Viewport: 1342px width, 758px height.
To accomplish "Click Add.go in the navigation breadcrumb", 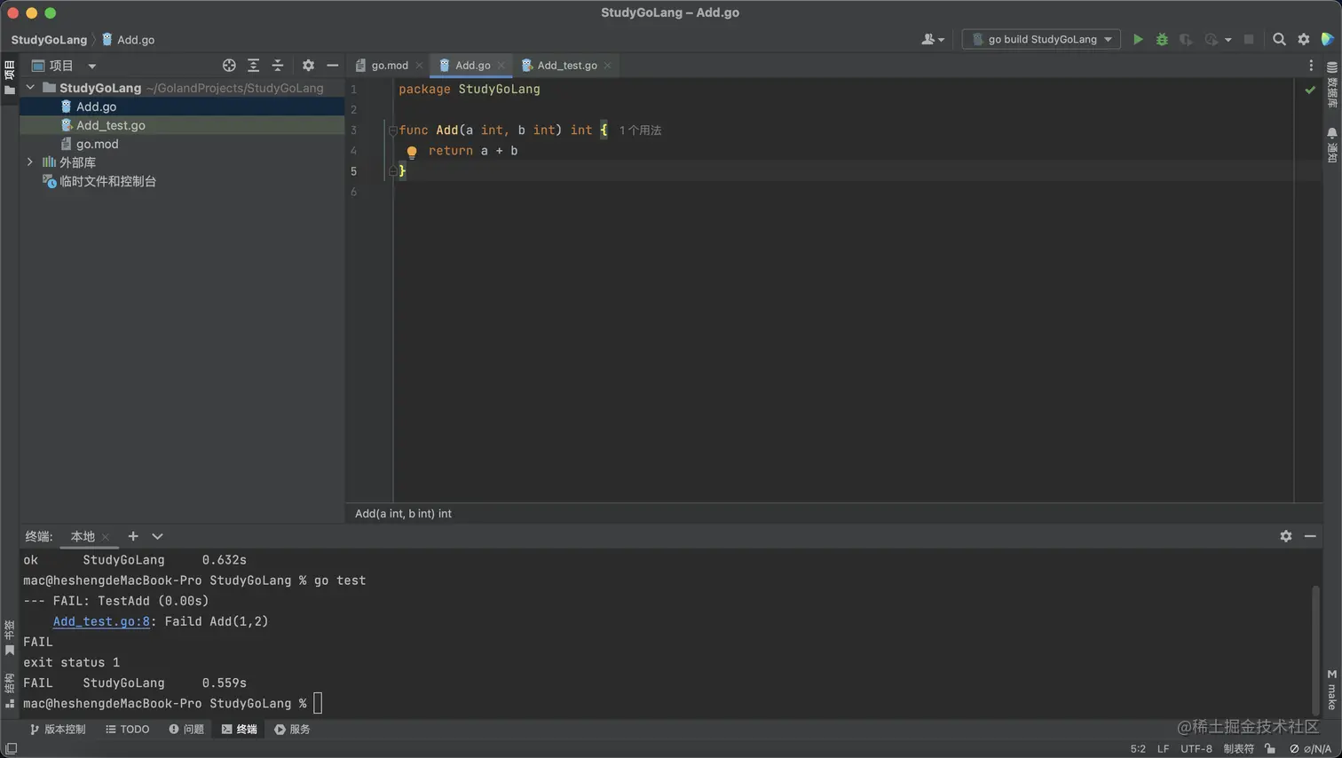I will coord(128,40).
